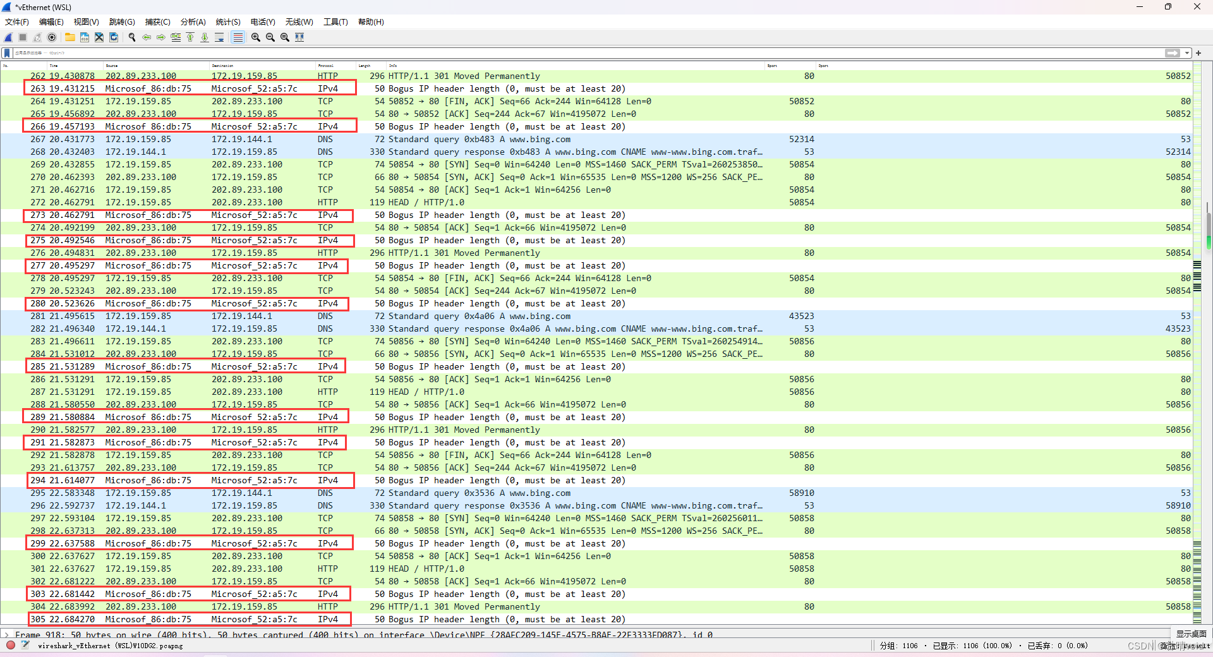
Task: Click packet counts 分组: 1106 in status bar
Action: coord(898,646)
